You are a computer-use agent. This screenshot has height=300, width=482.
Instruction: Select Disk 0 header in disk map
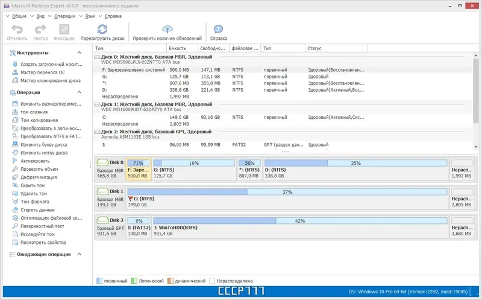click(x=110, y=169)
